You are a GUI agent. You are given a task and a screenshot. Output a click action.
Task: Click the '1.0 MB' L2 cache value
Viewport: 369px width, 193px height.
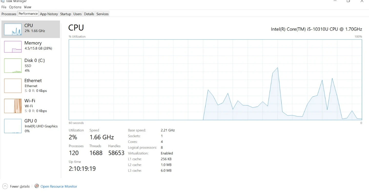point(166,165)
